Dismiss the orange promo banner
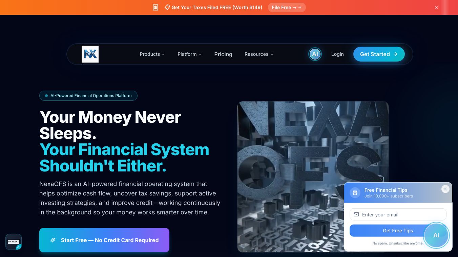 [x=436, y=7]
